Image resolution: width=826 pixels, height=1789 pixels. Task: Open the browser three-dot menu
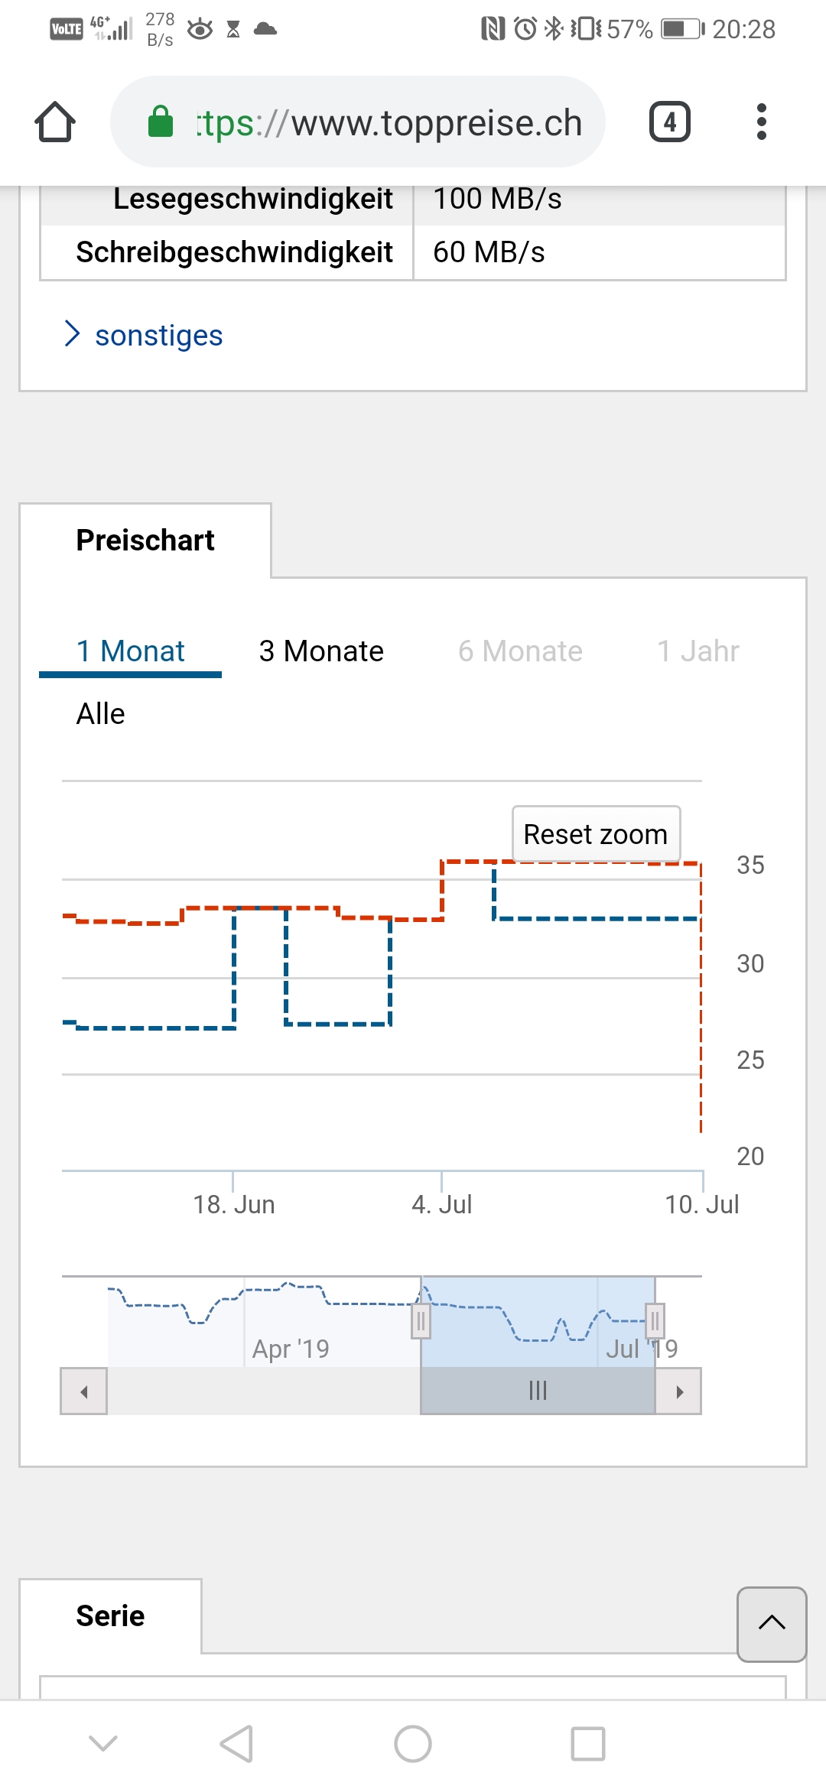click(x=761, y=122)
